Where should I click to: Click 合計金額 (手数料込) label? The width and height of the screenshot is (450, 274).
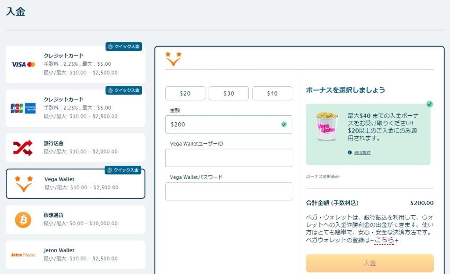pos(332,203)
